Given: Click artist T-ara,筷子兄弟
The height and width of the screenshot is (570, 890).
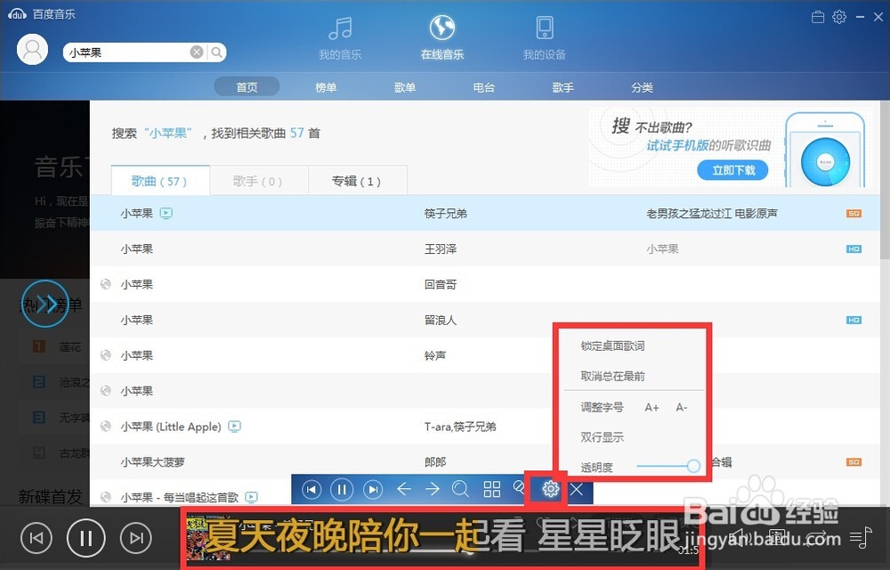Looking at the screenshot, I should point(460,427).
